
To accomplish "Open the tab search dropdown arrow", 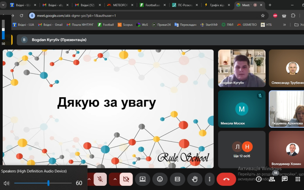I will coord(3,5).
